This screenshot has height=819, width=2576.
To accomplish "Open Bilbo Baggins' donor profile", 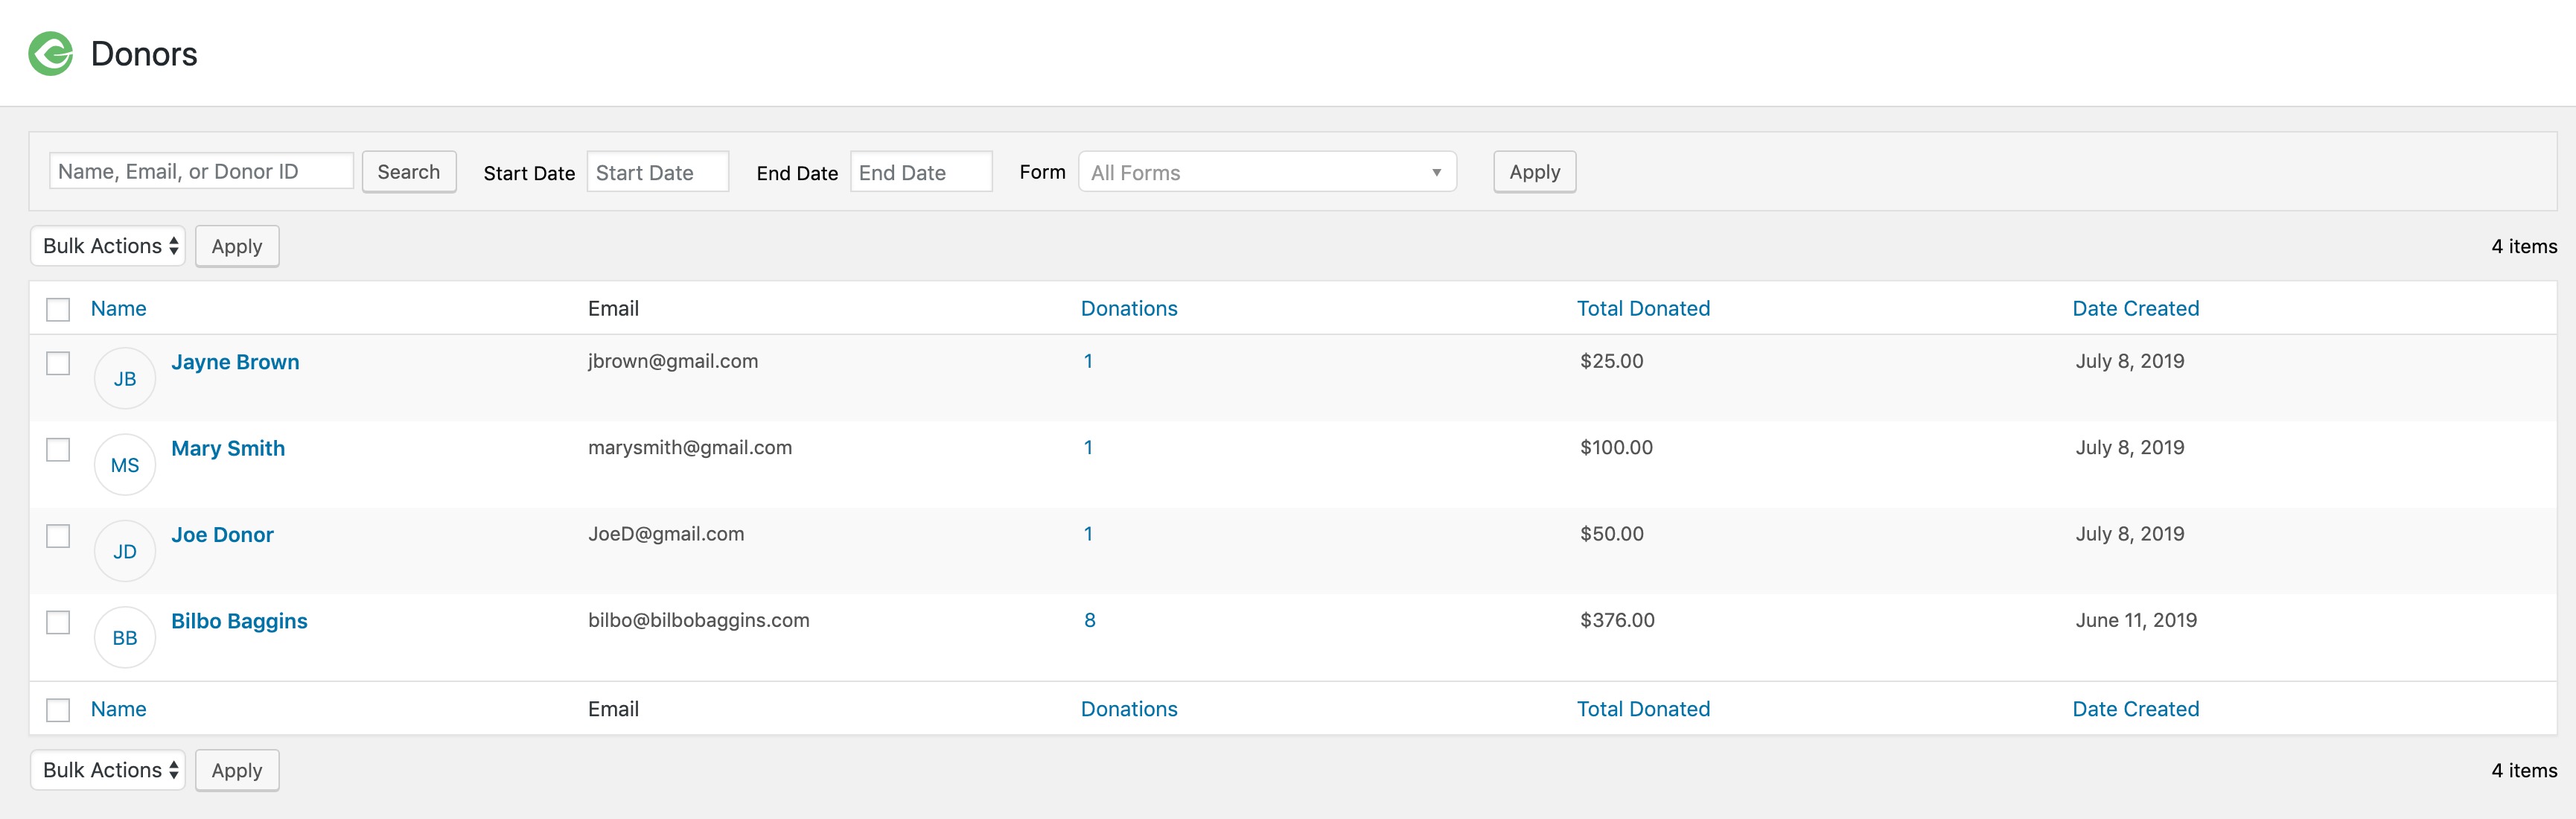I will [x=239, y=621].
